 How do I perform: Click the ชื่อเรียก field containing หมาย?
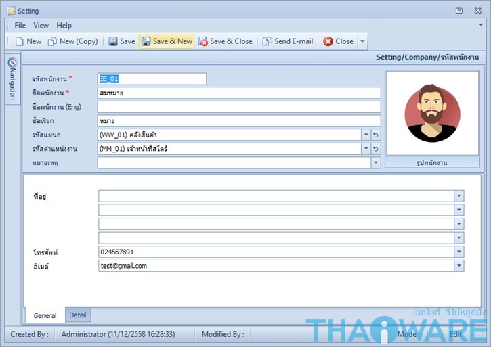pos(239,121)
